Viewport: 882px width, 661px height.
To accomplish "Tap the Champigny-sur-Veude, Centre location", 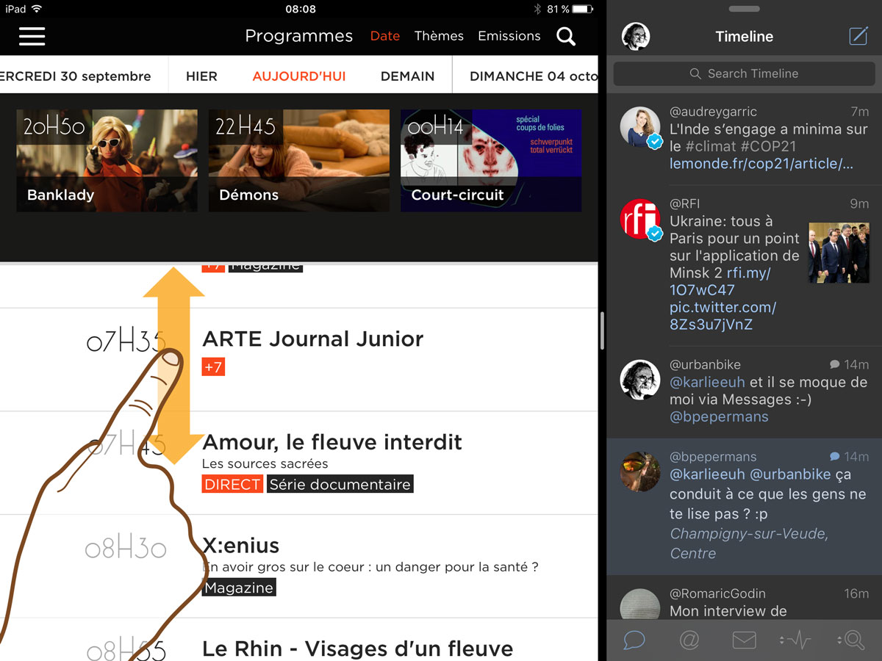I will [x=749, y=543].
